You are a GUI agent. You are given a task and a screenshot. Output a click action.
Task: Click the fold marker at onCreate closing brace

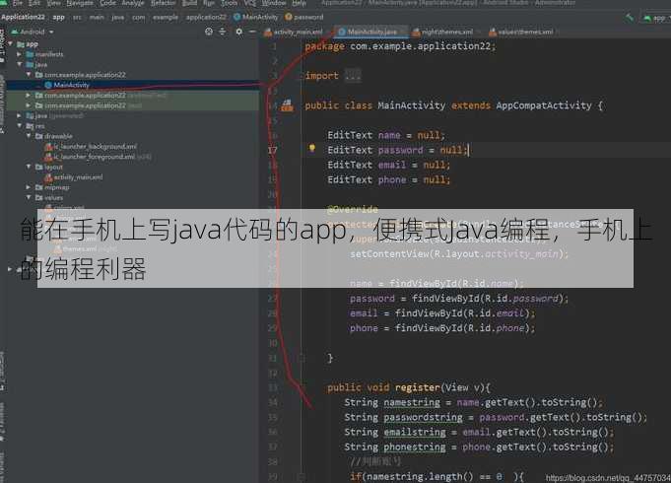pos(302,358)
